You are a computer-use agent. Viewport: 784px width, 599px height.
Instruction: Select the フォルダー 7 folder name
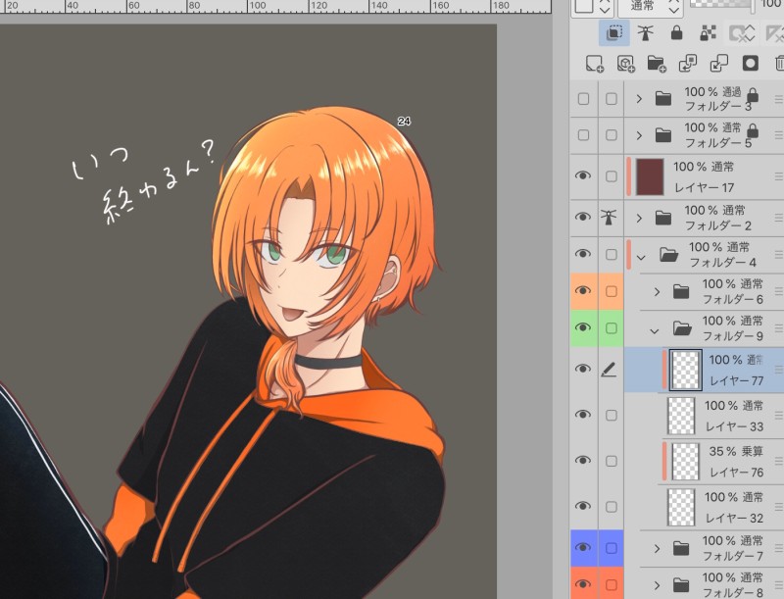[x=732, y=556]
